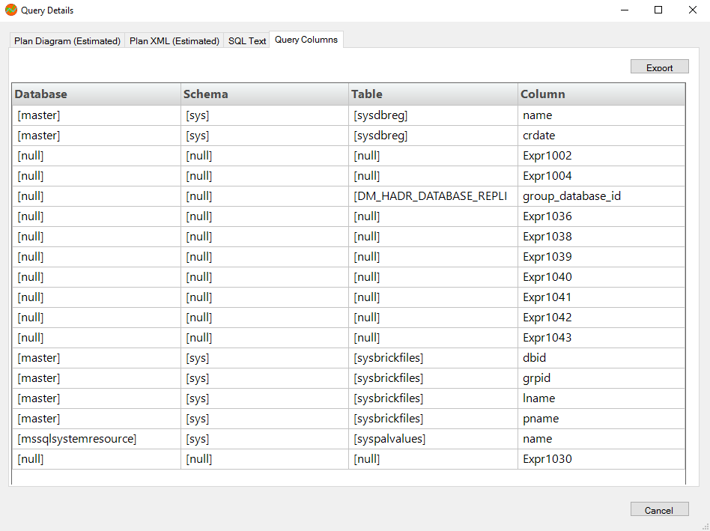Click the Cancel button
This screenshot has height=531, width=710.
pyautogui.click(x=659, y=509)
